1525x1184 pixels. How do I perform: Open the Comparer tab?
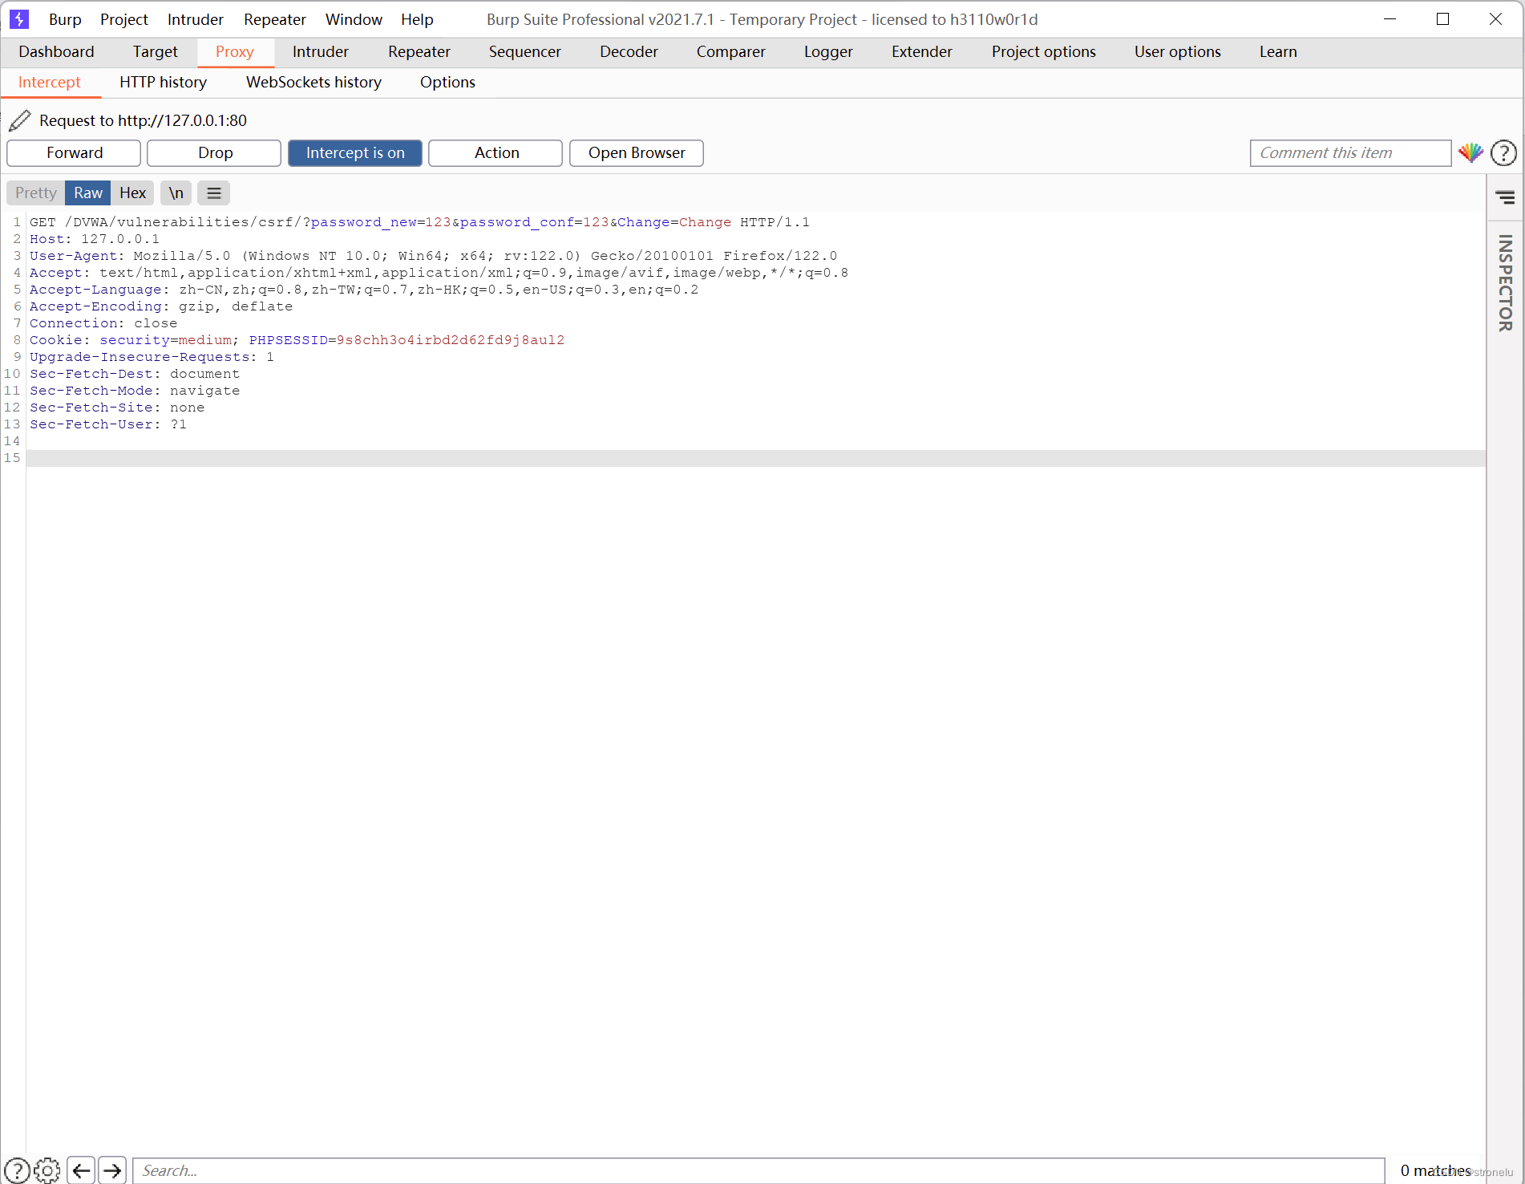[x=730, y=51]
